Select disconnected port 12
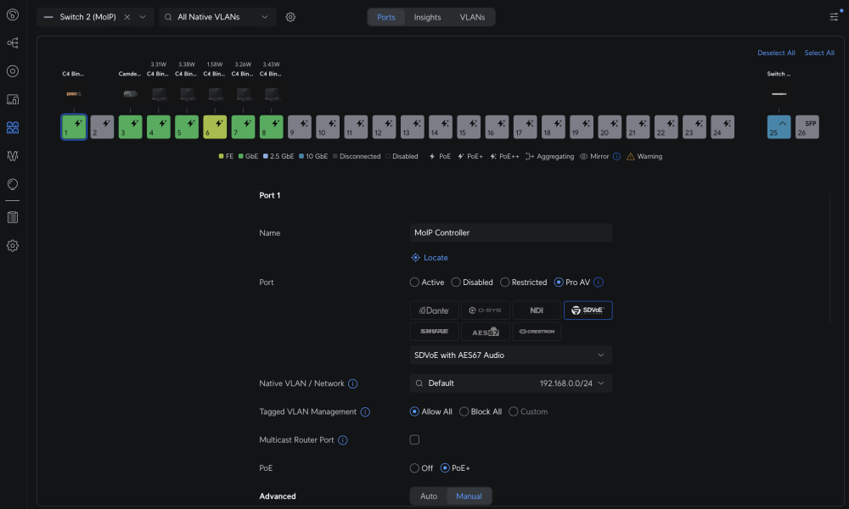 click(x=384, y=127)
